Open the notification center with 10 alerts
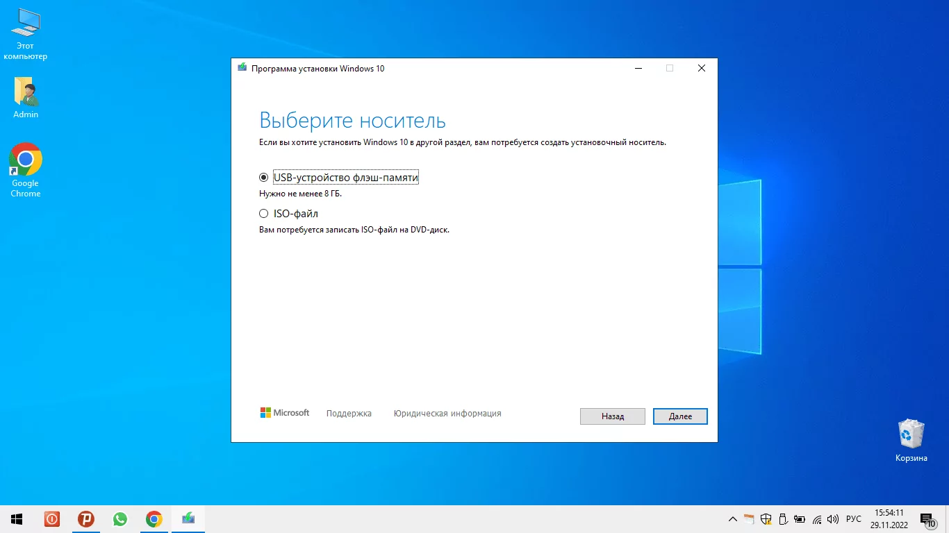This screenshot has height=533, width=949. 927,519
